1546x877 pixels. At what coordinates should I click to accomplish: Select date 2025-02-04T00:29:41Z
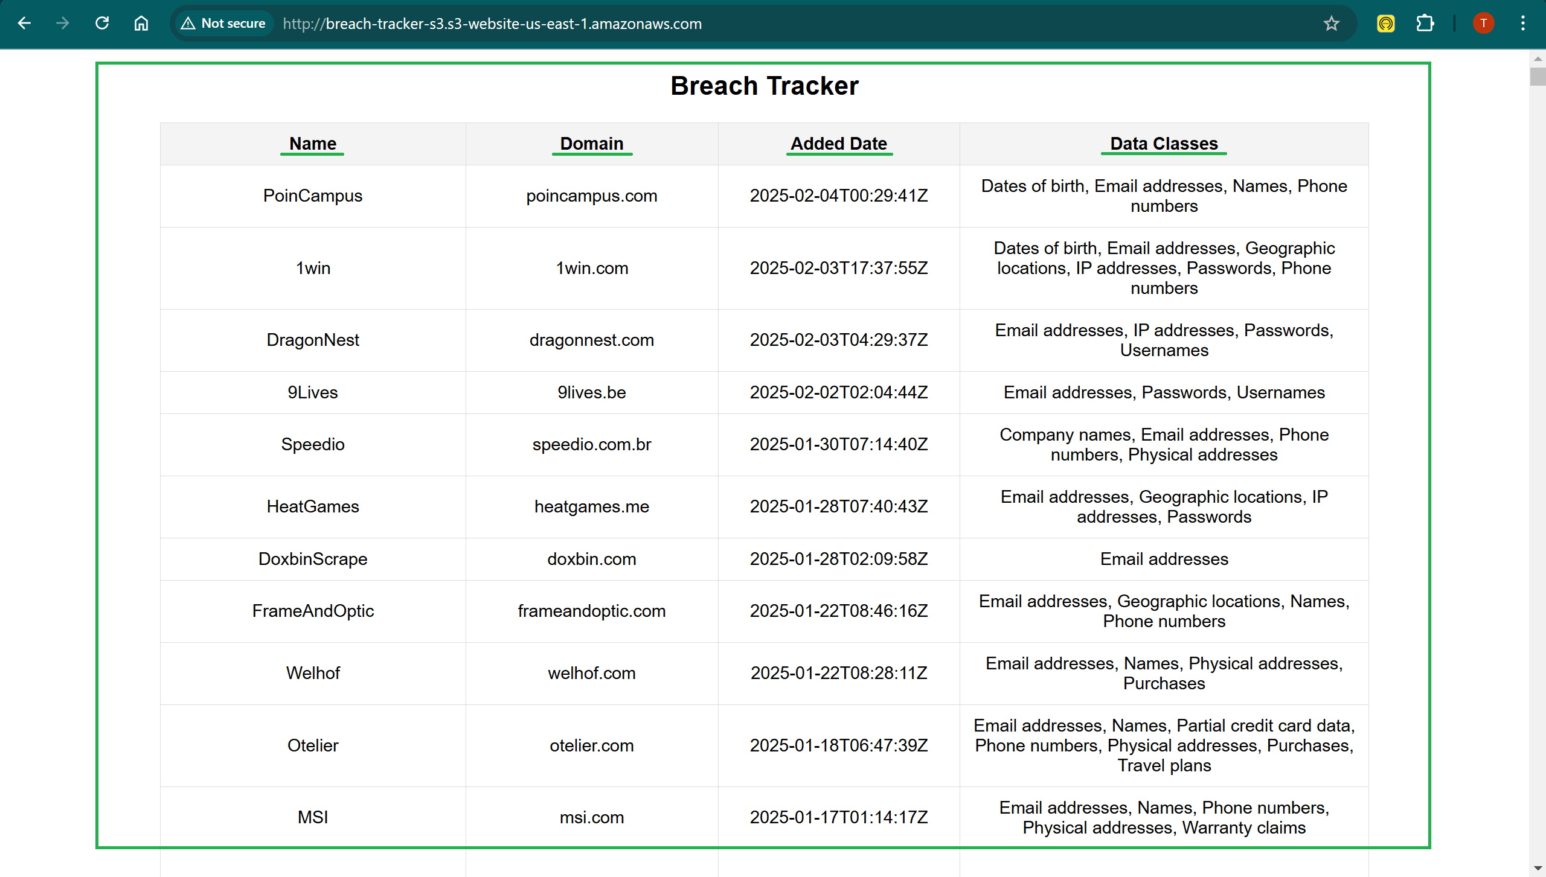click(839, 196)
